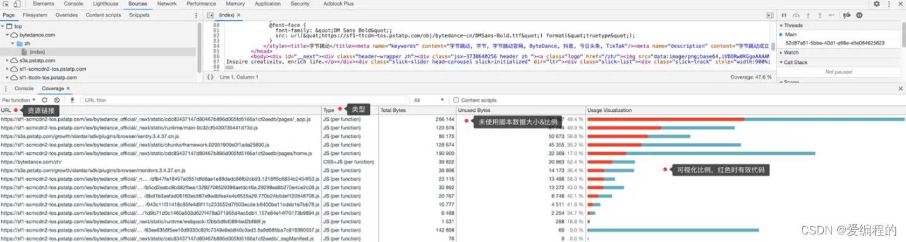Step over next function call
The image size is (906, 242).
(x=797, y=15)
